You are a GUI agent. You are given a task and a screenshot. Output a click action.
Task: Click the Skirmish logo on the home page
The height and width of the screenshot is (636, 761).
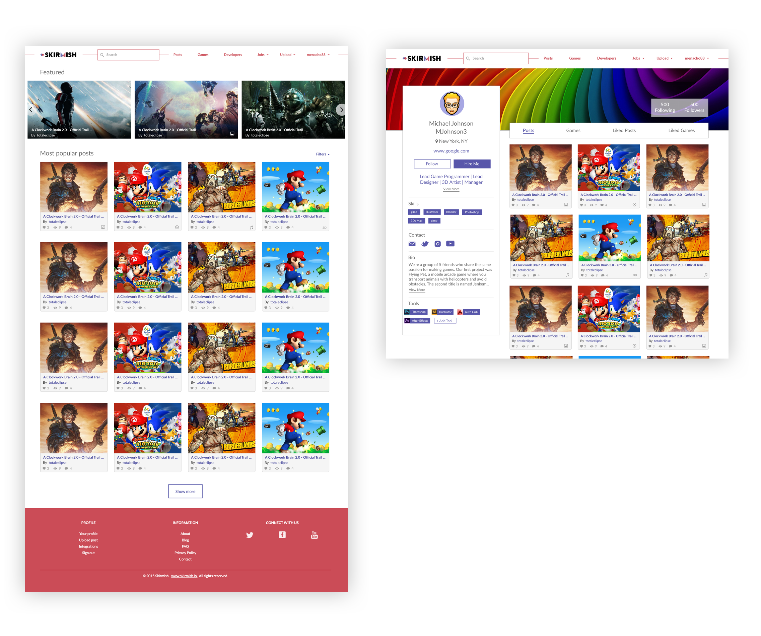(x=58, y=55)
